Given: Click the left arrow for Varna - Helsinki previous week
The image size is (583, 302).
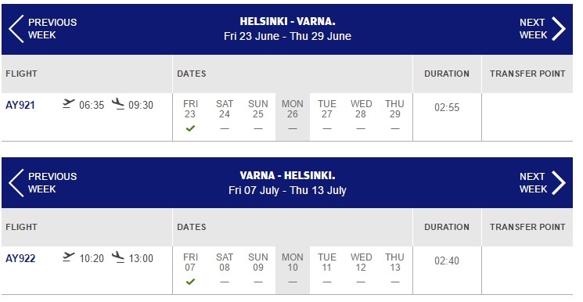Looking at the screenshot, I should [16, 182].
